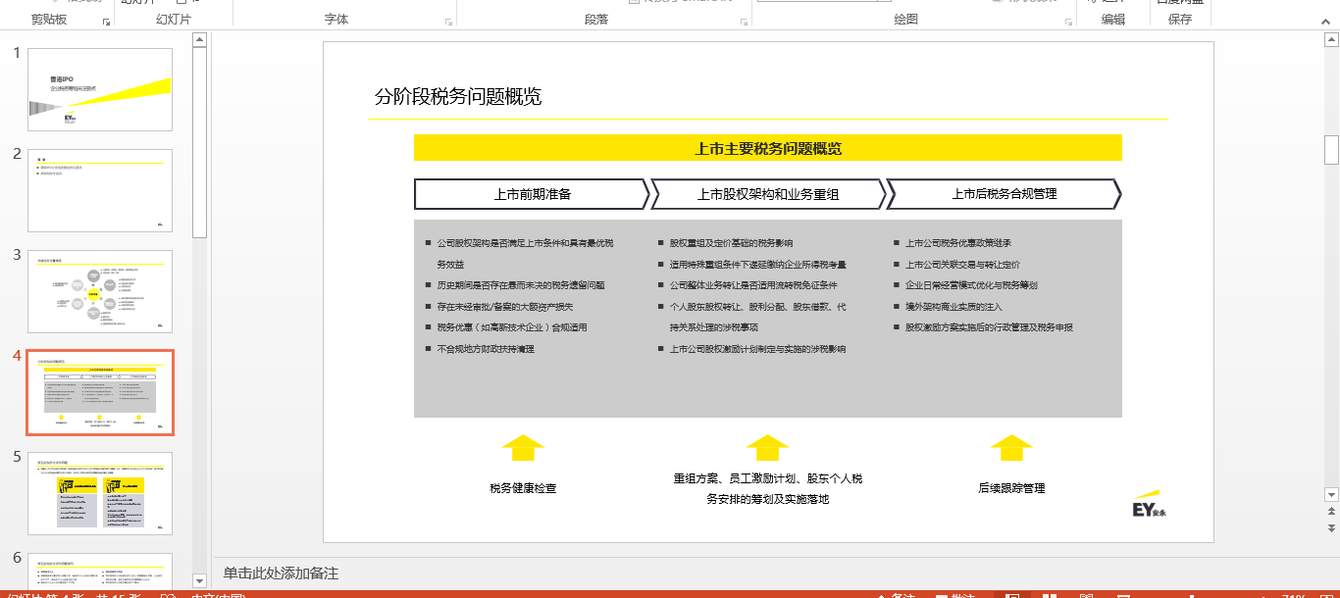Viewport: 1340px width, 598px height.
Task: Open the Font (字体) dialog launcher
Action: [x=449, y=21]
